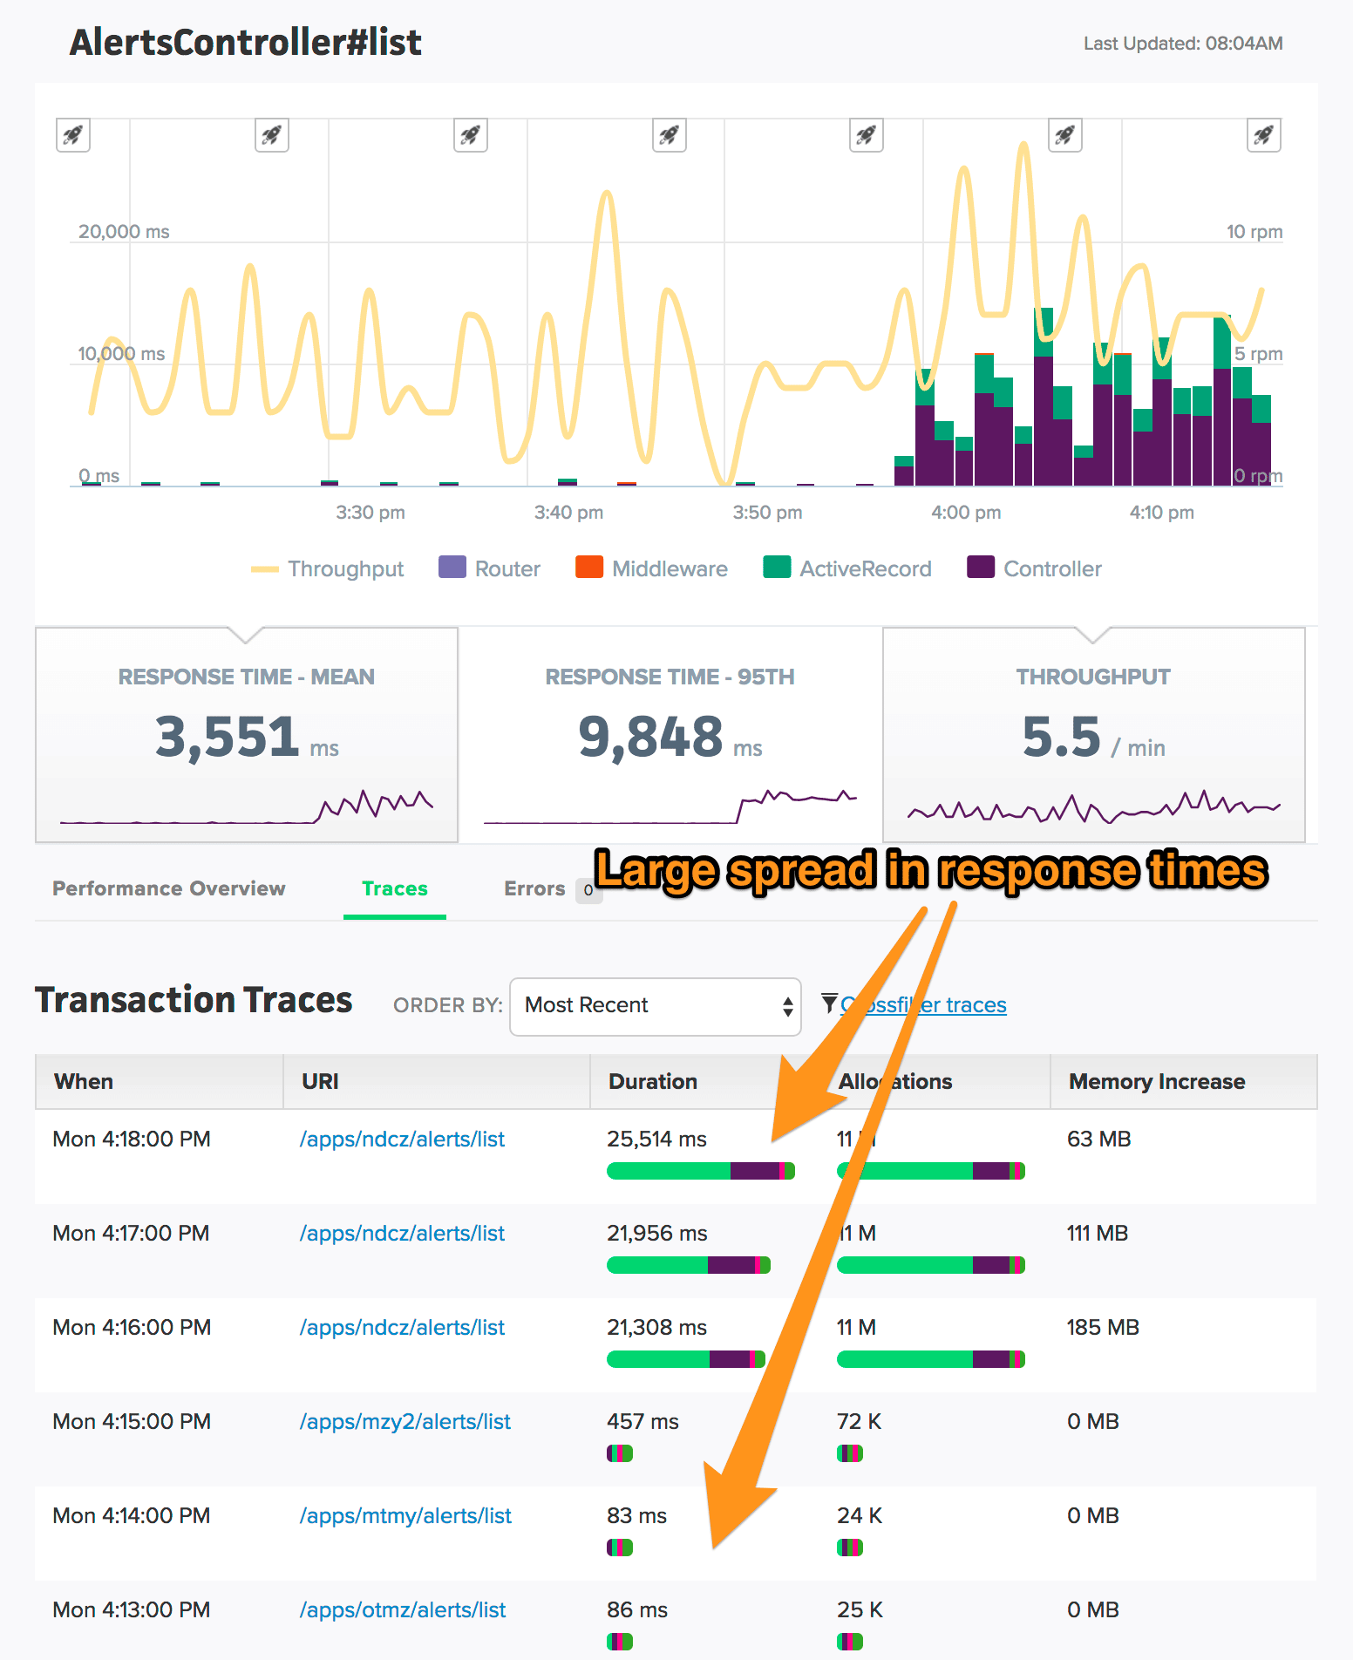The height and width of the screenshot is (1660, 1353).
Task: Open the Performance Overview tab
Action: (x=169, y=888)
